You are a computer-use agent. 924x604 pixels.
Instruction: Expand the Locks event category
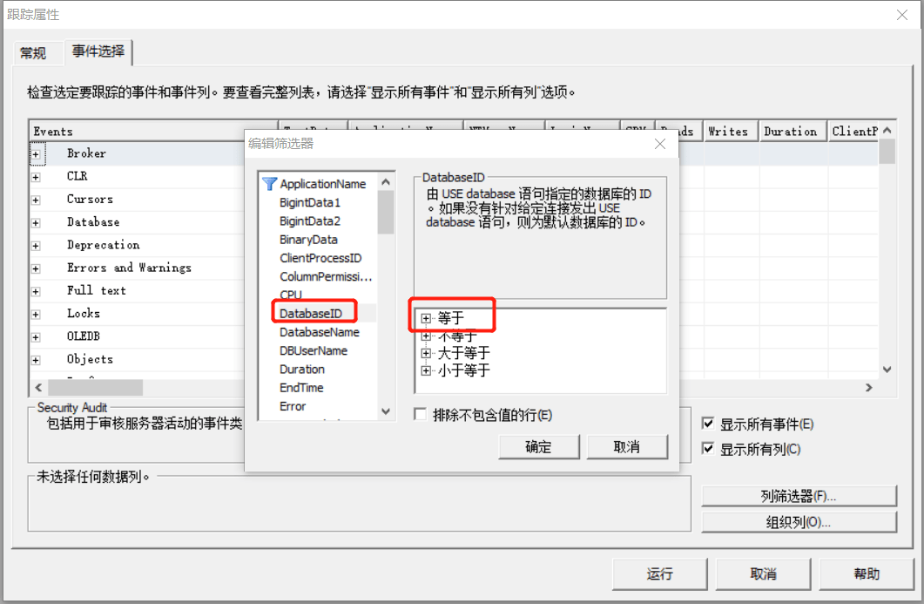click(x=34, y=313)
